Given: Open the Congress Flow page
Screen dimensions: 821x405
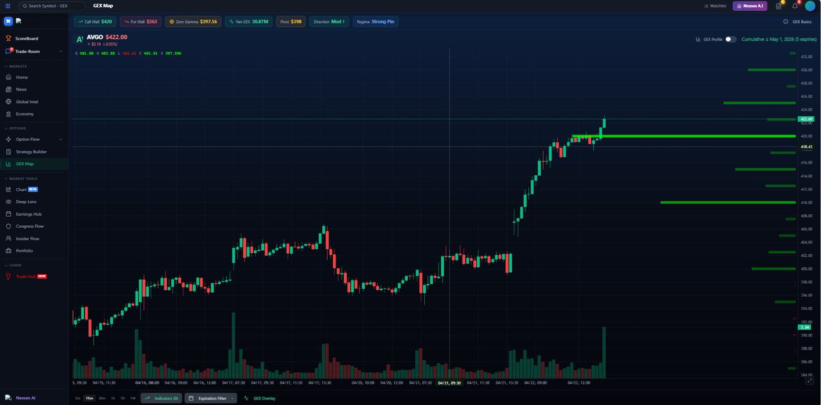Looking at the screenshot, I should pyautogui.click(x=29, y=226).
